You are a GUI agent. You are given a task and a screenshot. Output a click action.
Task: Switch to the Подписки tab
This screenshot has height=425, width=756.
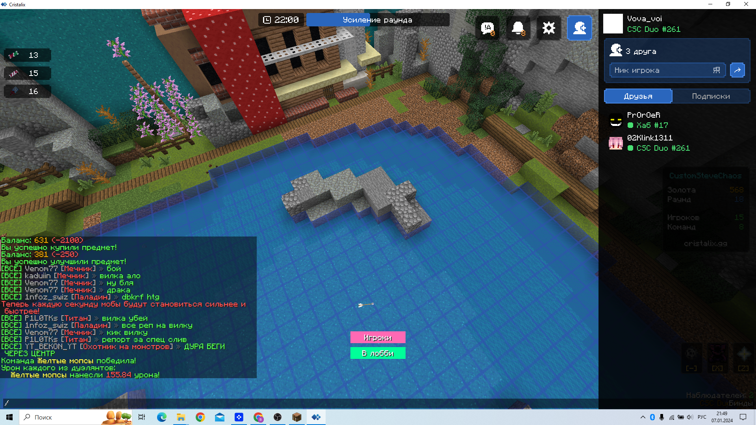pyautogui.click(x=711, y=96)
